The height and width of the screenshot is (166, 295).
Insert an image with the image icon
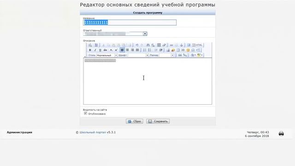168,50
